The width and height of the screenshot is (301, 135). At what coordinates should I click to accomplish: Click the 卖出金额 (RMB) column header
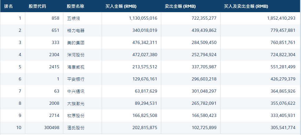180,6
